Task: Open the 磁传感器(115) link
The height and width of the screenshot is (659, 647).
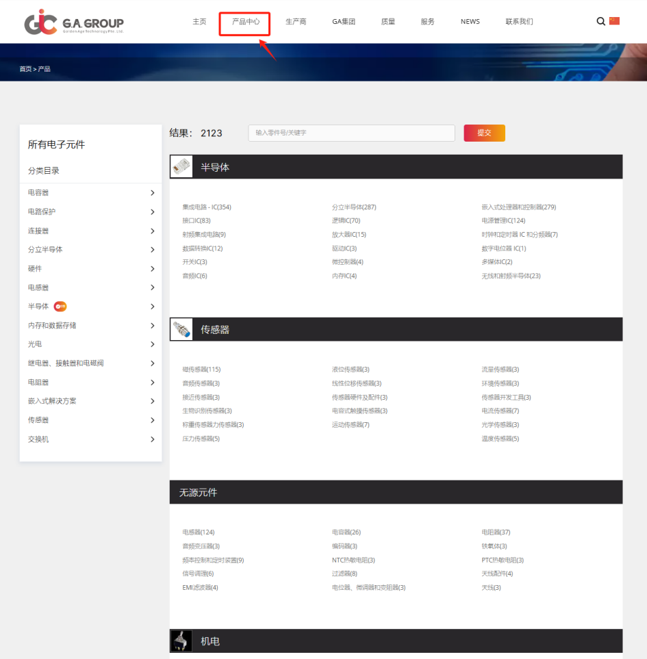Action: [201, 370]
